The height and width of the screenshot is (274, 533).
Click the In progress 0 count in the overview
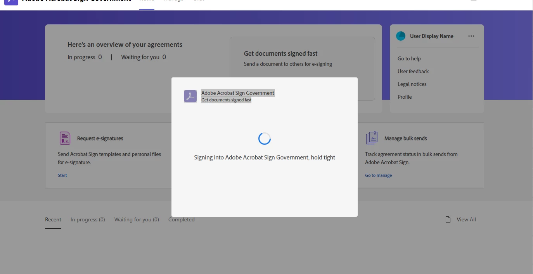pyautogui.click(x=85, y=57)
